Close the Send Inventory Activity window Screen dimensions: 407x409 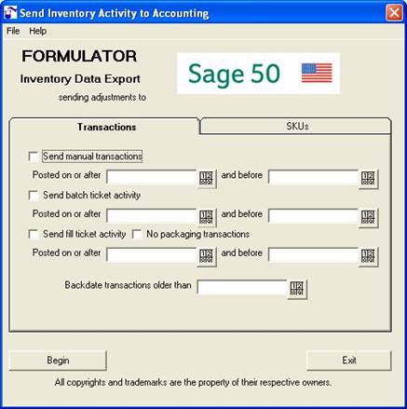pyautogui.click(x=394, y=13)
